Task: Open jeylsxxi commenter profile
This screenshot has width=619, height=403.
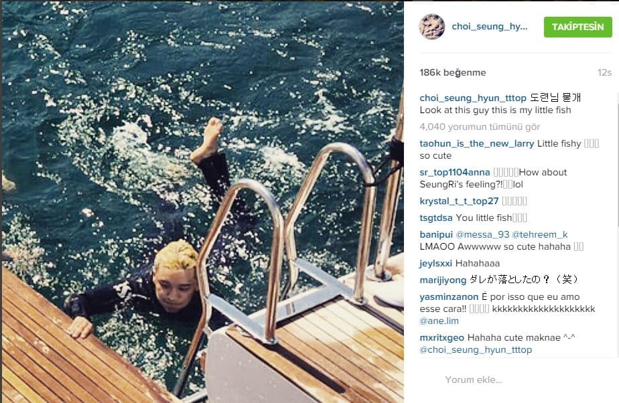Action: pos(436,263)
